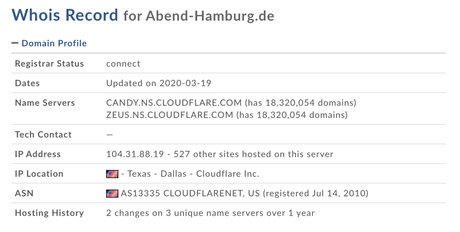This screenshot has height=232, width=460.
Task: Click the US flag in IP Location row
Action: click(112, 174)
